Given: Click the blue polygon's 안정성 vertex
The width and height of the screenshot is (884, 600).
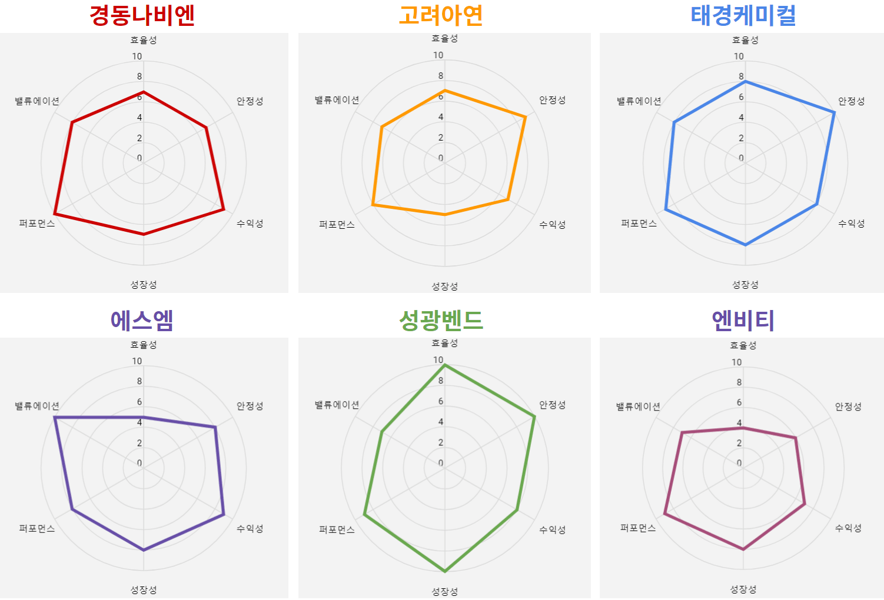Looking at the screenshot, I should 835,112.
